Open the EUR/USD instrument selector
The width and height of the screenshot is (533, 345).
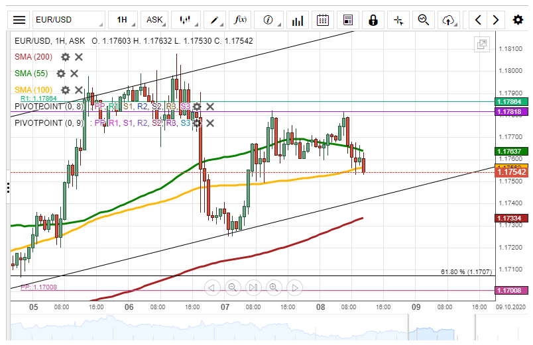point(69,20)
